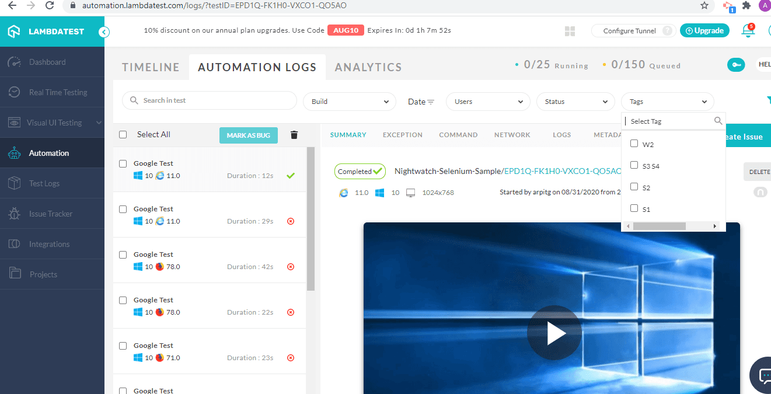
Task: Switch to the ANALYTICS tab
Action: pyautogui.click(x=368, y=67)
